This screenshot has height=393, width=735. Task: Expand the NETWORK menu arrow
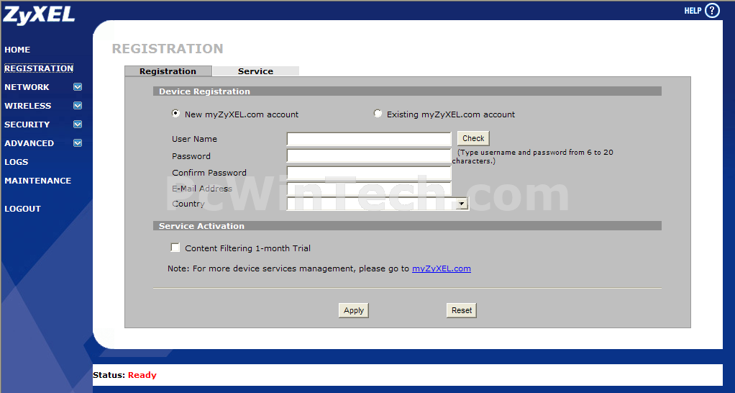click(x=78, y=87)
